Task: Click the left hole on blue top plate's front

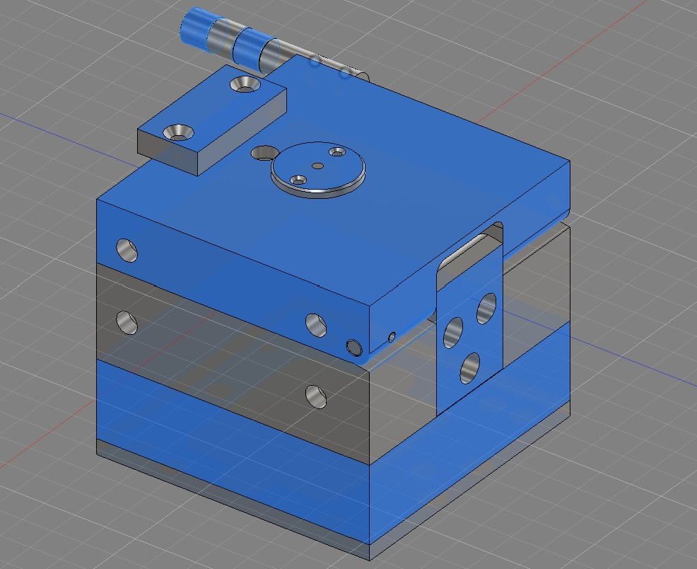Action: (127, 250)
